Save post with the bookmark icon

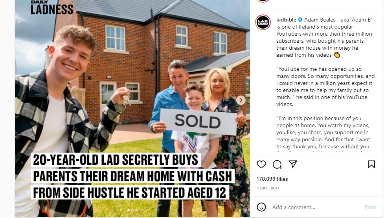click(x=371, y=164)
